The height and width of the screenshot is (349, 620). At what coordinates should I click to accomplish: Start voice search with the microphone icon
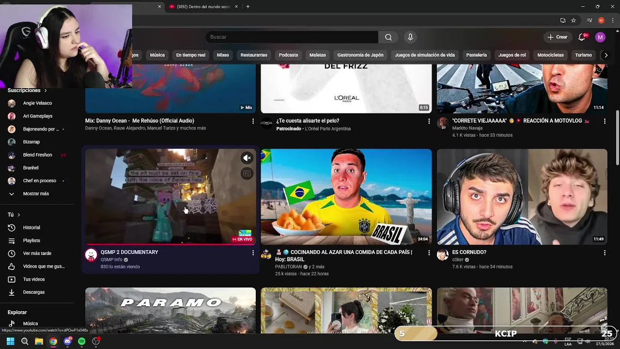click(410, 37)
